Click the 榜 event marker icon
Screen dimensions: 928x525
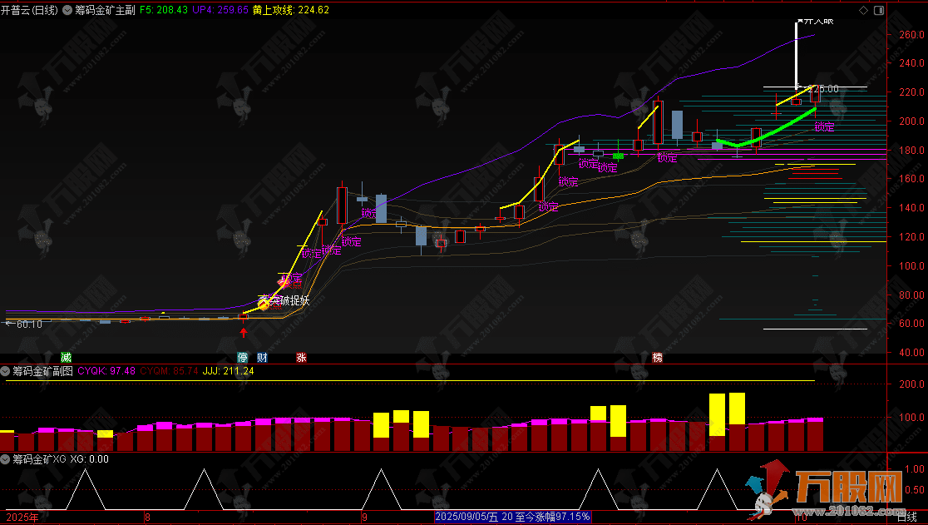pyautogui.click(x=658, y=358)
